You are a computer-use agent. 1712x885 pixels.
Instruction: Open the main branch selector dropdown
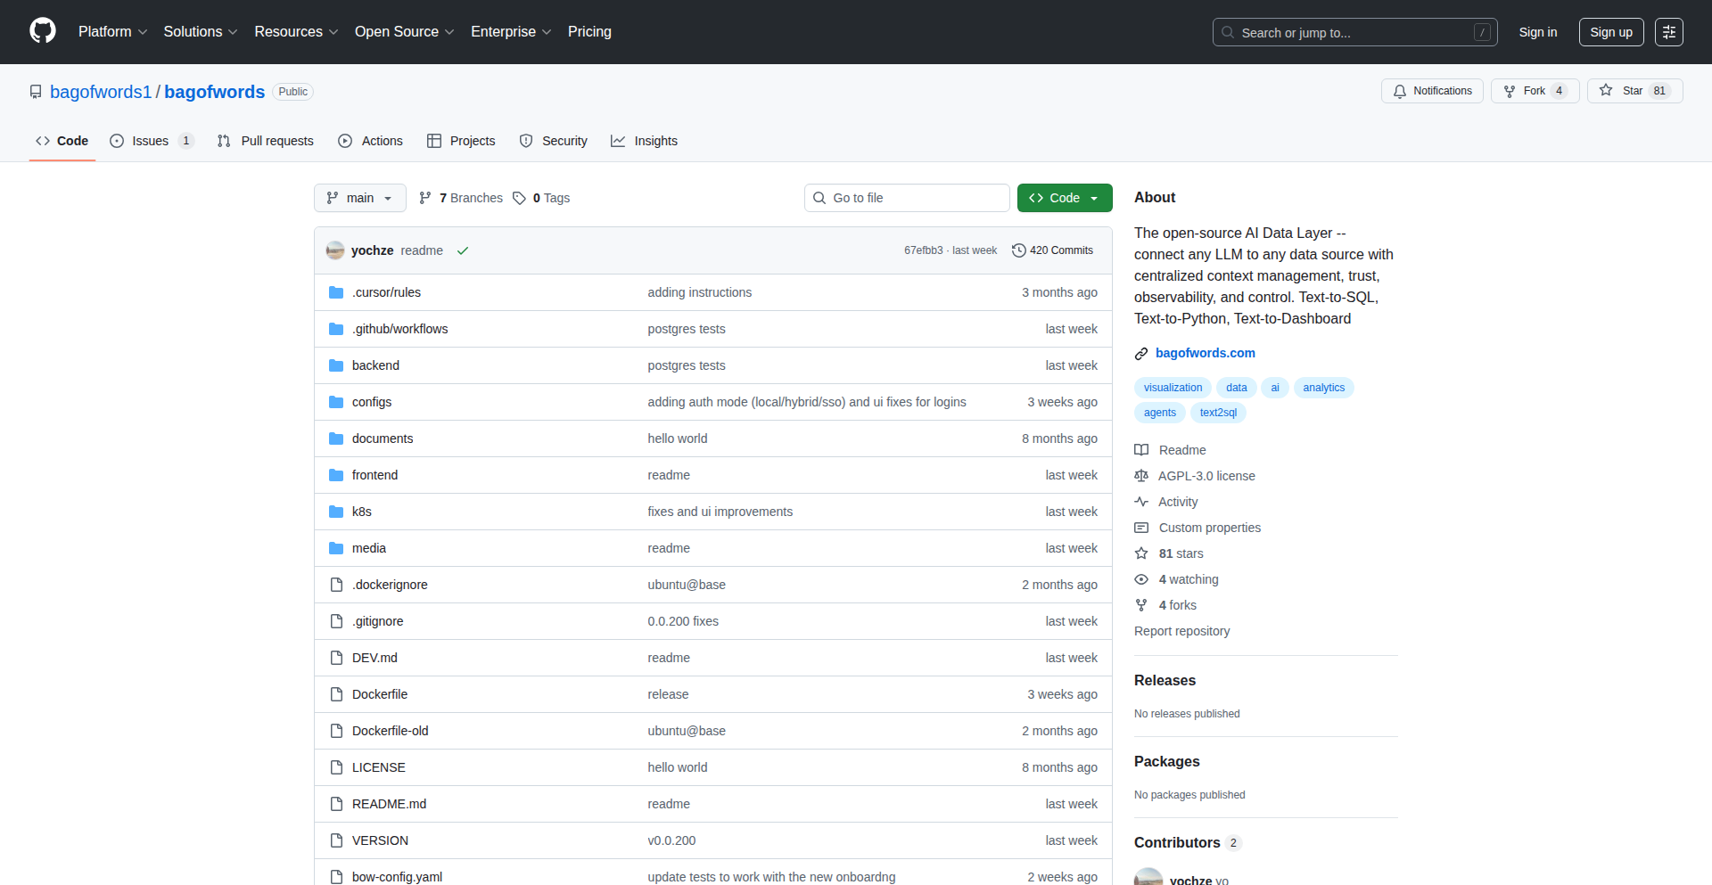[360, 198]
